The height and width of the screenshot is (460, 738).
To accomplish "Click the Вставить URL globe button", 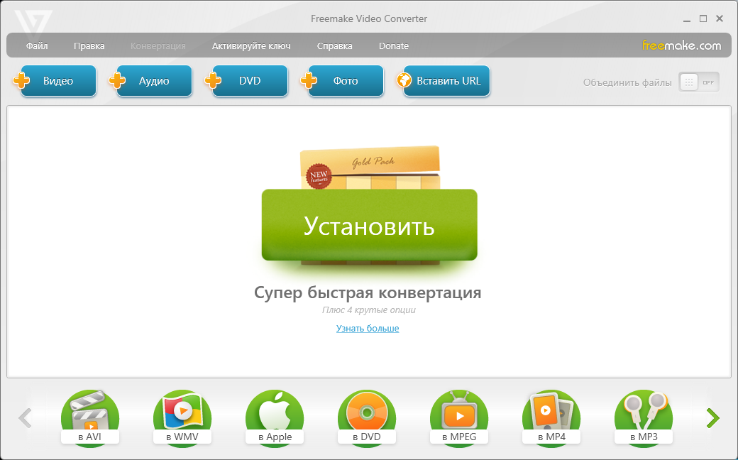I will coord(444,81).
